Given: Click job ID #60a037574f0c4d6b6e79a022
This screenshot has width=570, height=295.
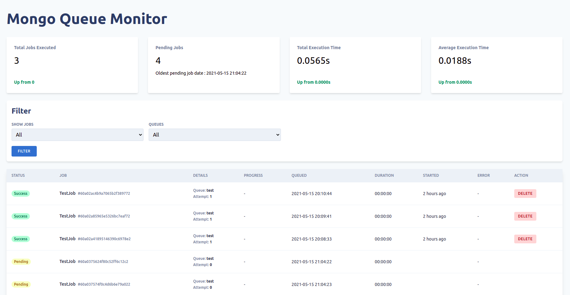Looking at the screenshot, I should click(x=104, y=284).
